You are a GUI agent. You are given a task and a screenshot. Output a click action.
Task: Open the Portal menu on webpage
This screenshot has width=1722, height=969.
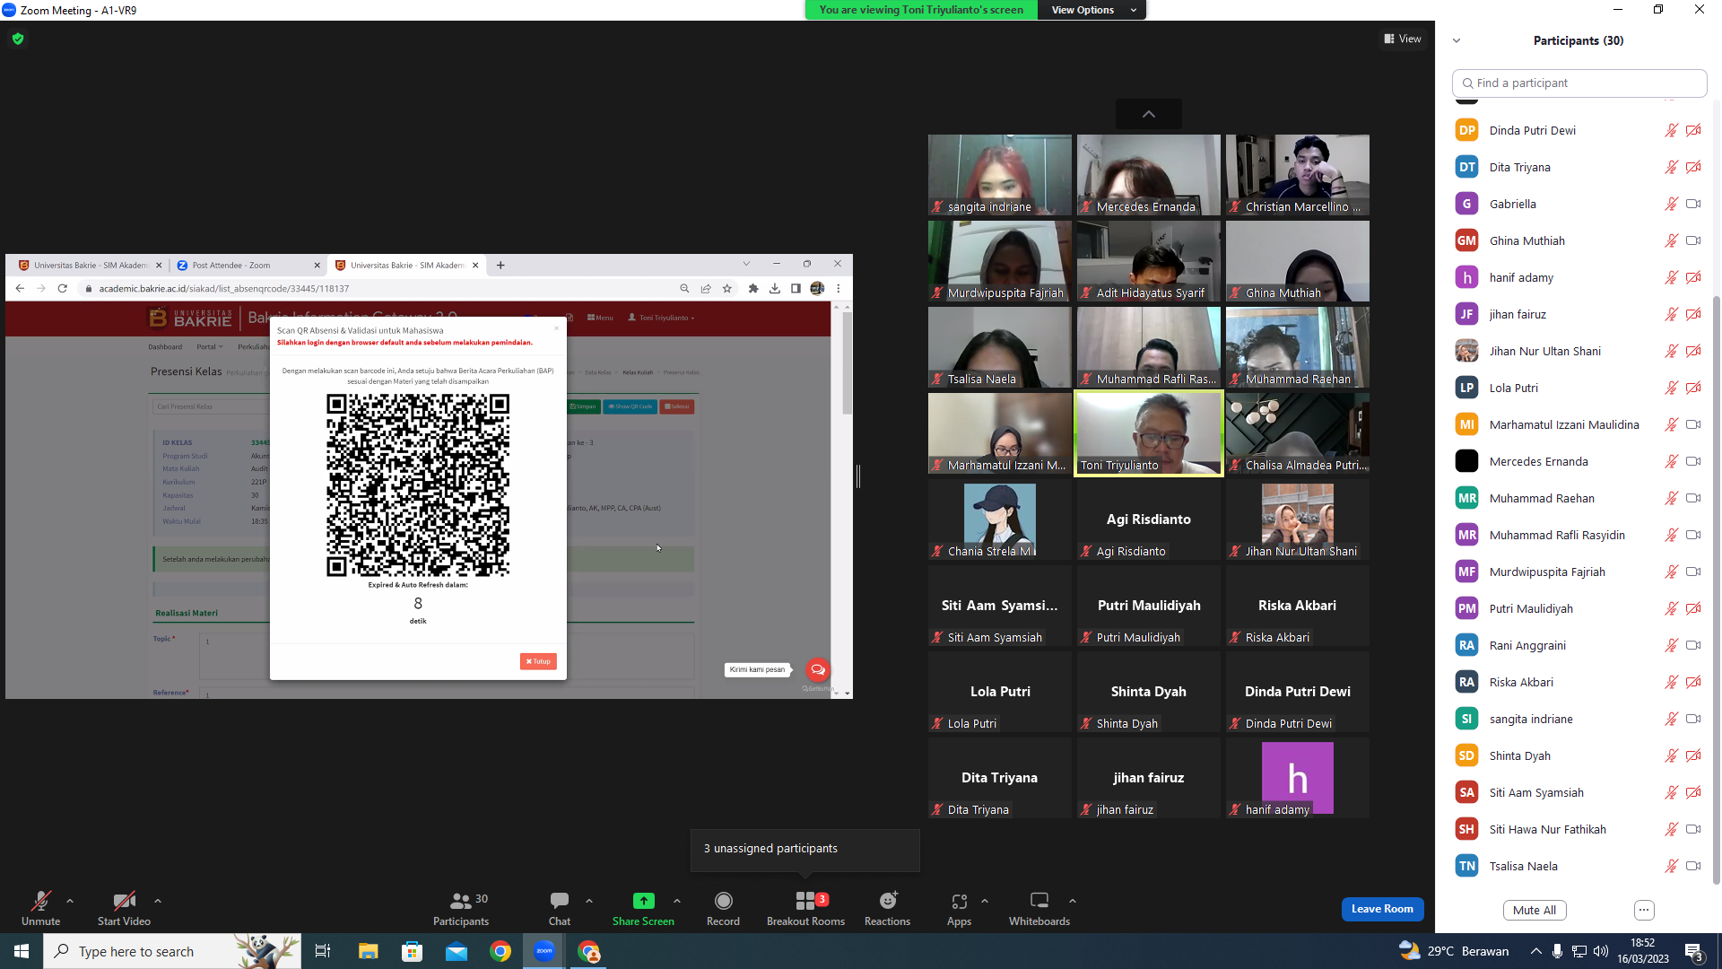click(x=210, y=346)
